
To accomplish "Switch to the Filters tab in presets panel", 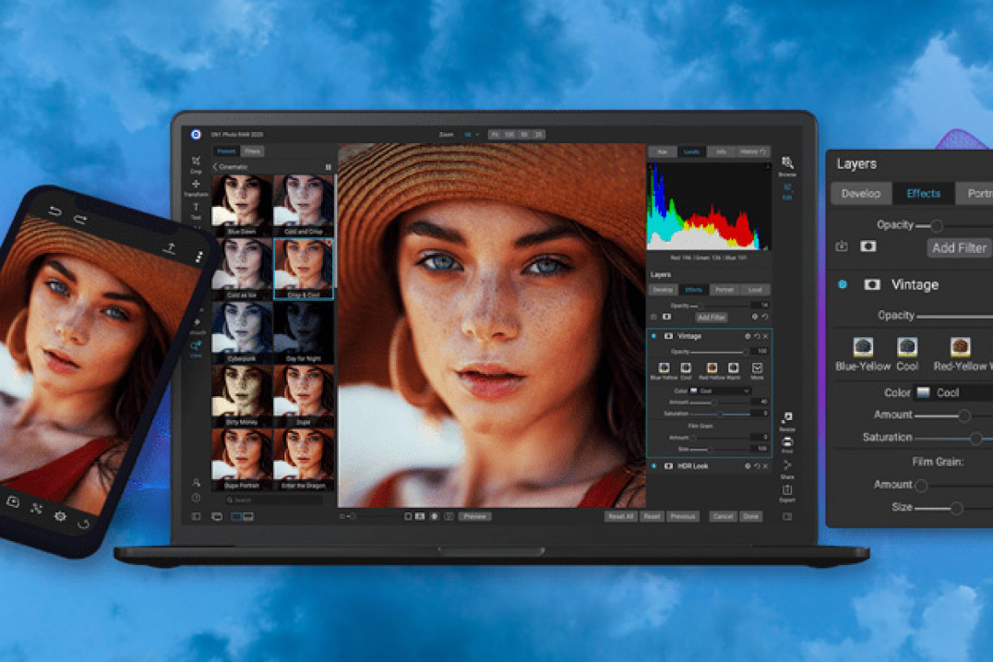I will coord(252,151).
